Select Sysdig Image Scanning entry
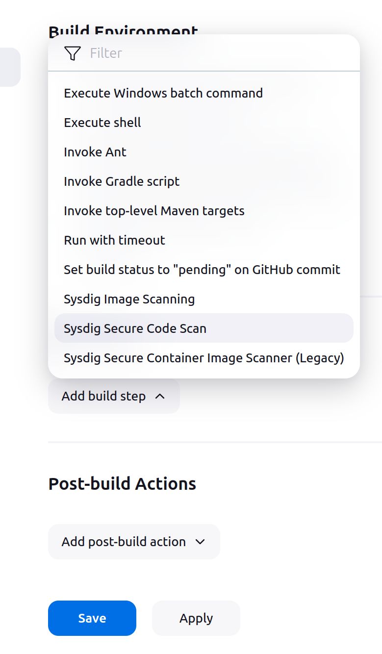This screenshot has width=382, height=654. pyautogui.click(x=129, y=299)
